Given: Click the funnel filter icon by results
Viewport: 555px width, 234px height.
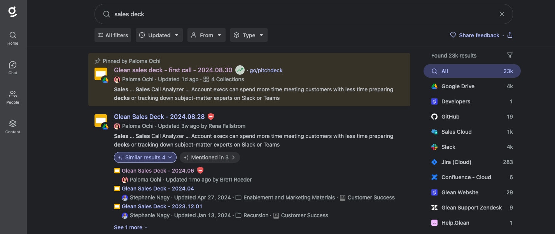Looking at the screenshot, I should (x=510, y=55).
